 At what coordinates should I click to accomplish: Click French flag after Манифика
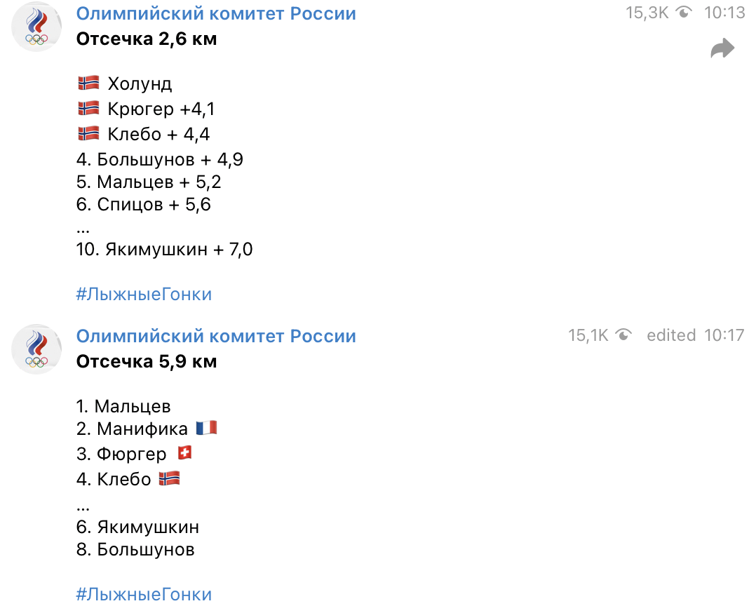206,428
